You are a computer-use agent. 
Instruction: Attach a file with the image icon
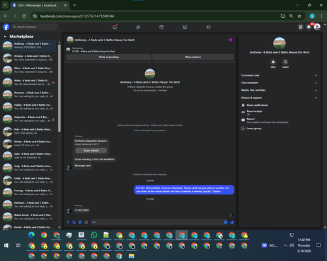74,222
